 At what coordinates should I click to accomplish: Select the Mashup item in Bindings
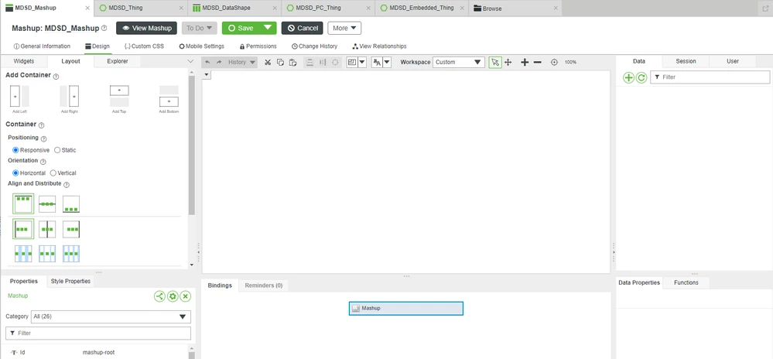(x=405, y=308)
